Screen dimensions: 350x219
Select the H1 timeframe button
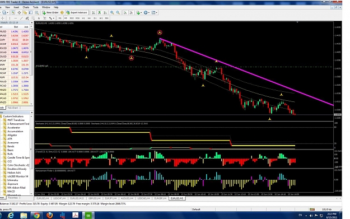click(x=83, y=18)
